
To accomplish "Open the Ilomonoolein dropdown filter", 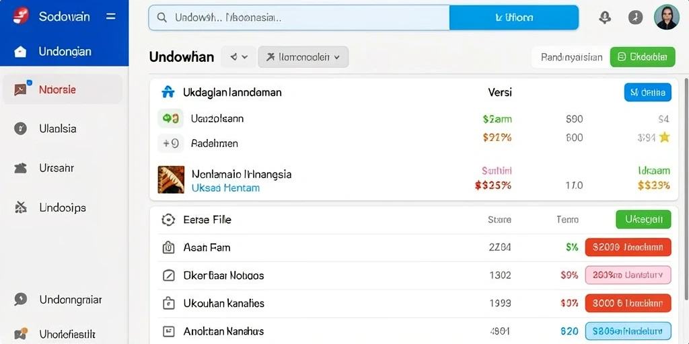I will (303, 57).
